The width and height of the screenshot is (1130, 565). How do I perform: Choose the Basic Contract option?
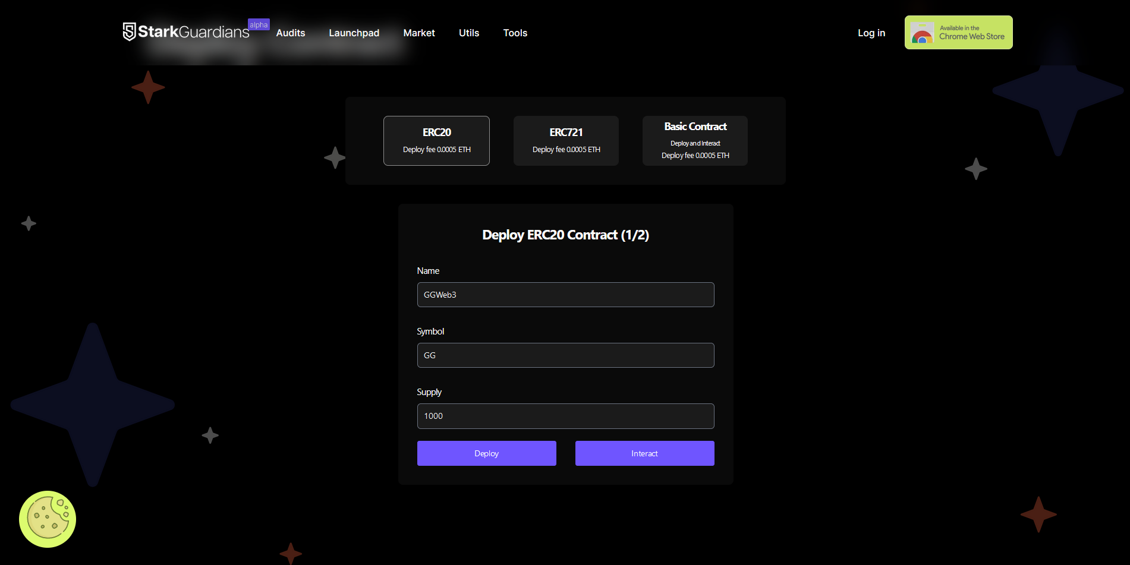click(x=695, y=141)
